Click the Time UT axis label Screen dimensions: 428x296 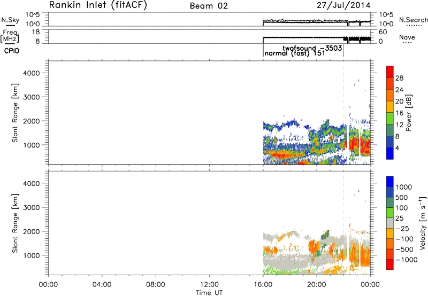pyautogui.click(x=209, y=293)
